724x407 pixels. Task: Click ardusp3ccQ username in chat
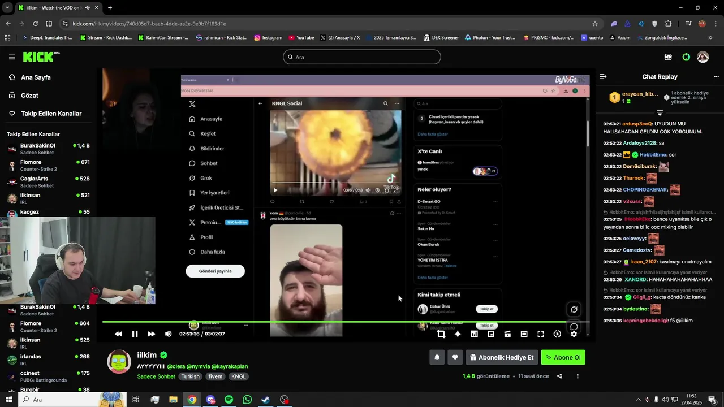click(637, 124)
